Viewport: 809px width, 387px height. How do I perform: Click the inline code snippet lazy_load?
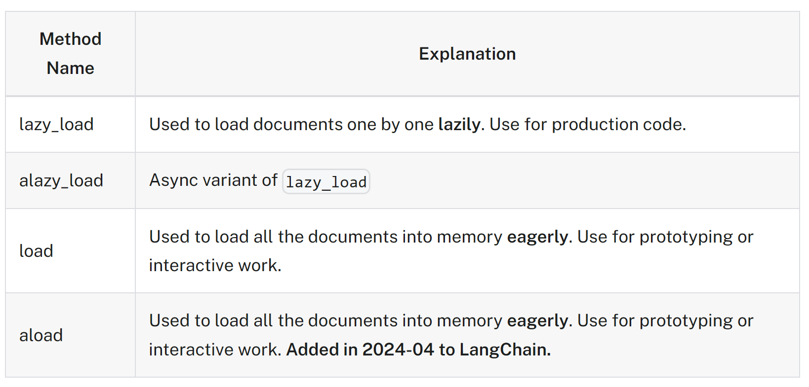tap(326, 182)
